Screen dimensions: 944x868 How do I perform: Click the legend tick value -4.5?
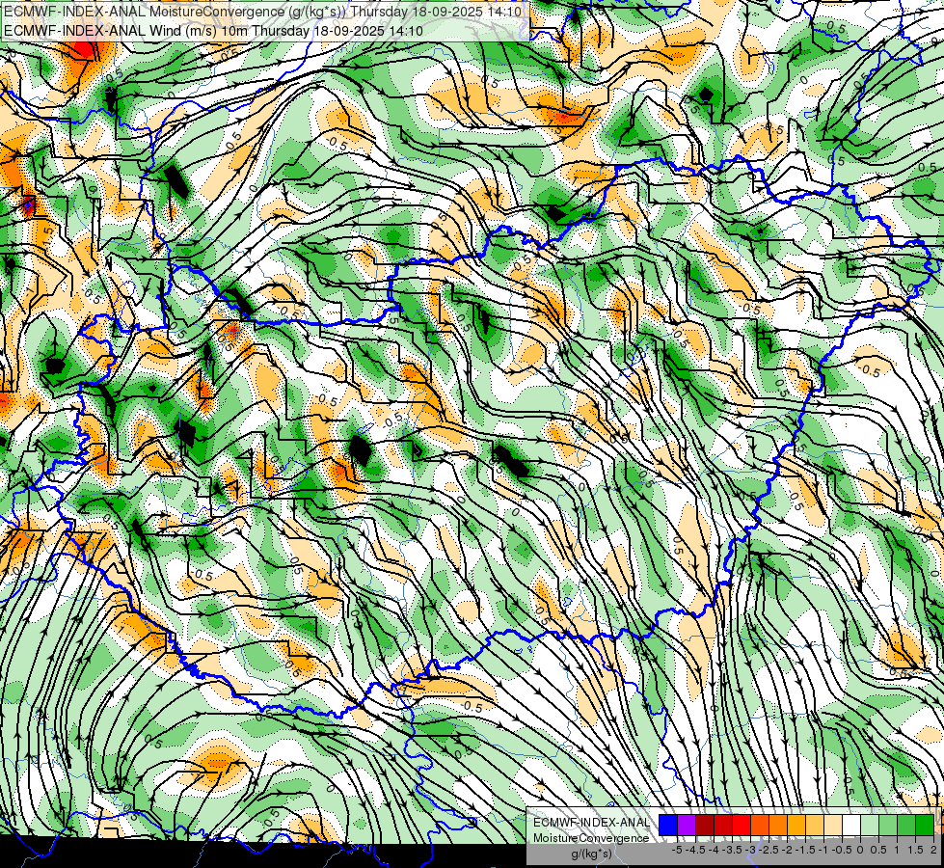(x=697, y=850)
